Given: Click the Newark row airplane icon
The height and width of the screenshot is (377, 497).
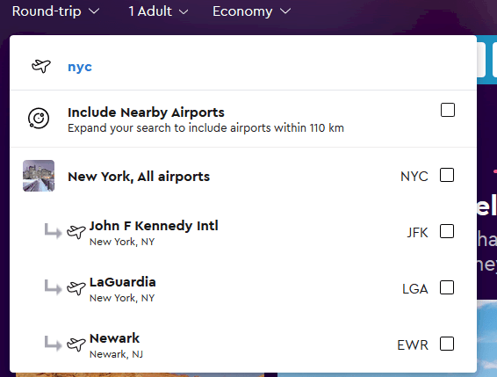Looking at the screenshot, I should coord(76,344).
